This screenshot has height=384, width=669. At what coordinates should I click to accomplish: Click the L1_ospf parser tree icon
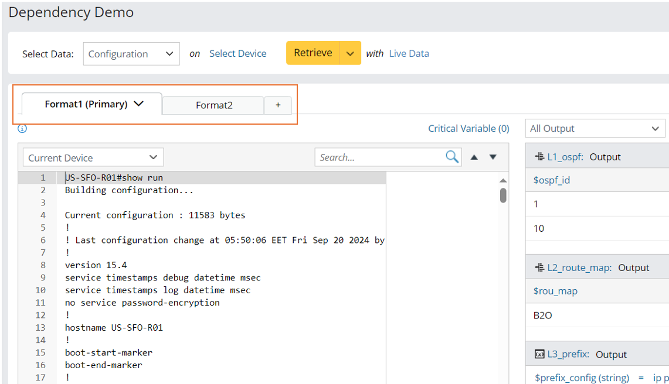(539, 157)
